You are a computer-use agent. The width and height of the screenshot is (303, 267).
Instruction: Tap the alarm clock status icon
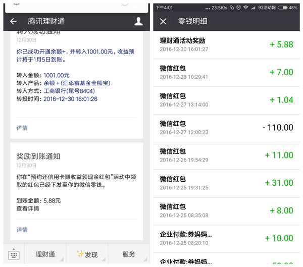(x=239, y=8)
